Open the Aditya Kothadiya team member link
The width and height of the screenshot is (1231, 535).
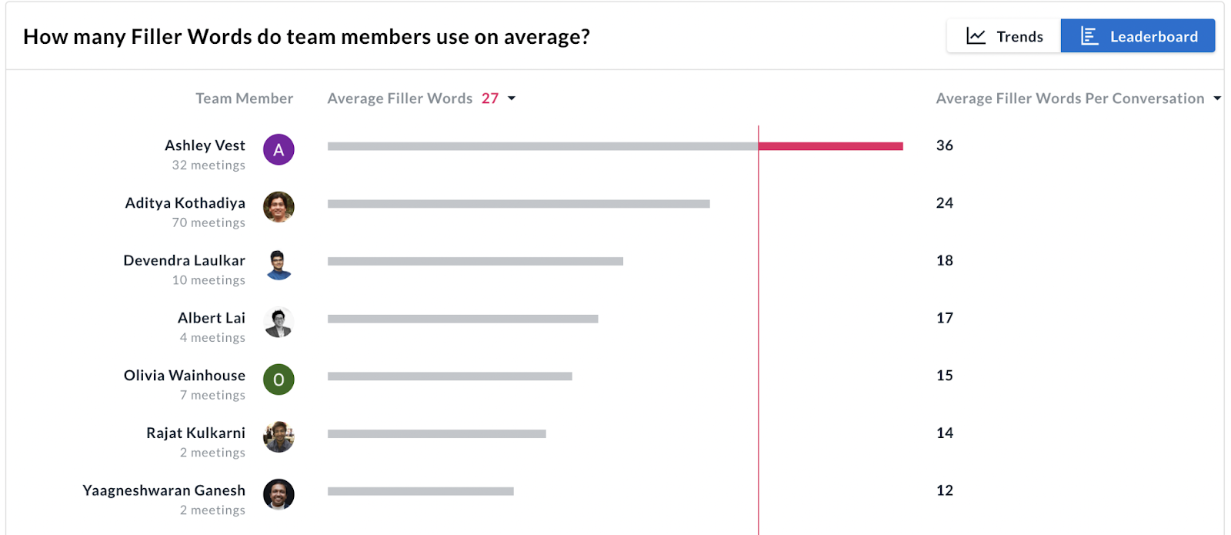click(x=185, y=203)
